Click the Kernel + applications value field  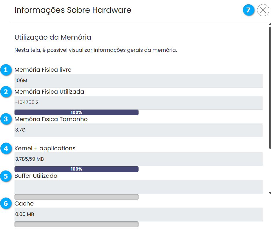tap(138, 159)
